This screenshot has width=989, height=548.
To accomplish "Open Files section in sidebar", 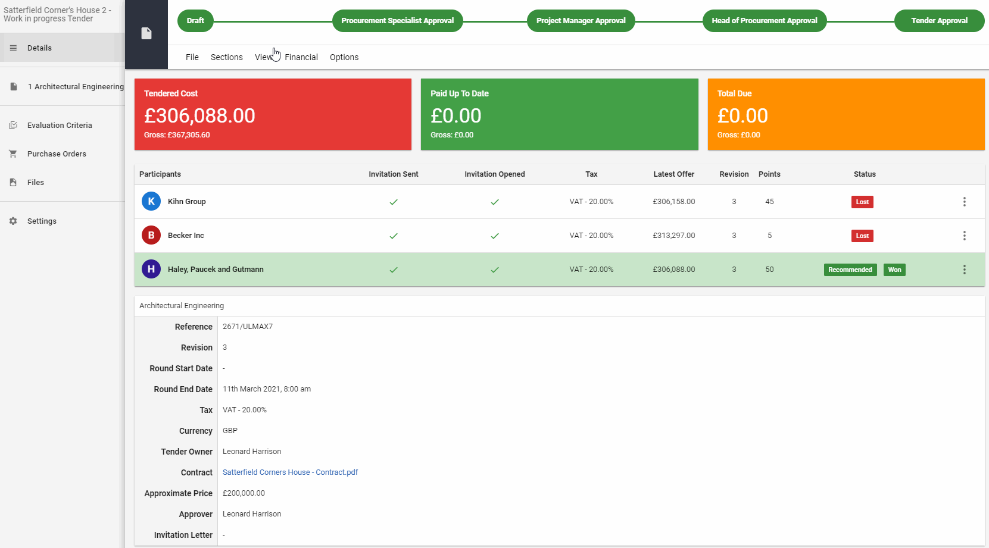I will click(x=36, y=183).
